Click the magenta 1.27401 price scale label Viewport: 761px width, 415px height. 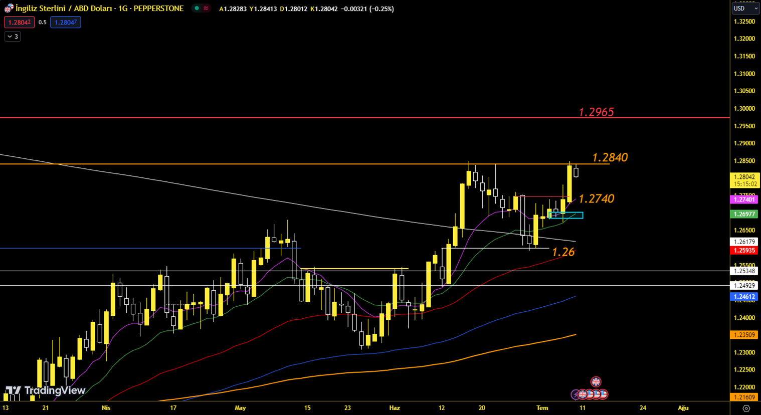[x=744, y=199]
